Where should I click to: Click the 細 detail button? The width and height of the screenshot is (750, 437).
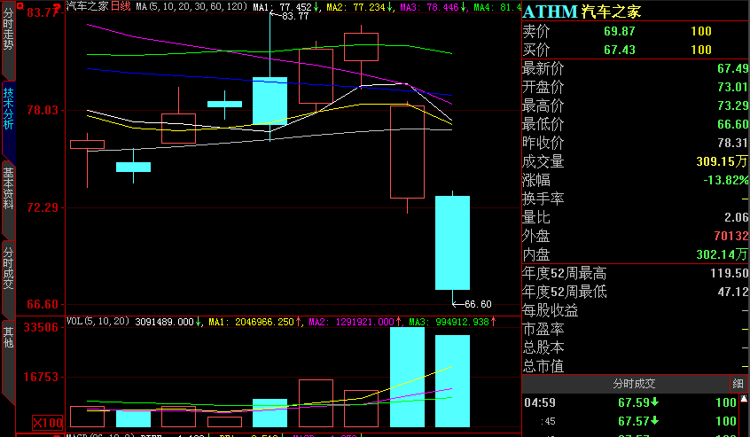[x=738, y=384]
